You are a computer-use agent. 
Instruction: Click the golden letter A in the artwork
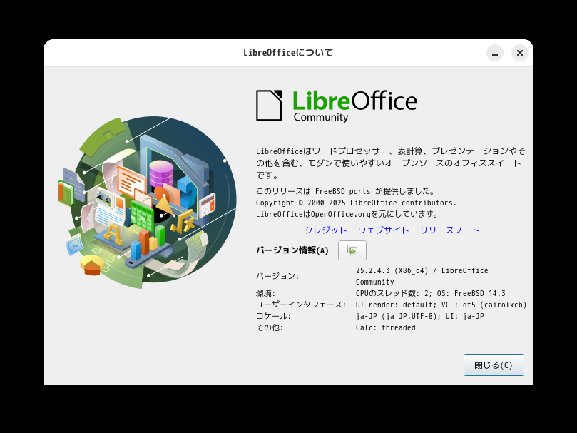pos(113,234)
